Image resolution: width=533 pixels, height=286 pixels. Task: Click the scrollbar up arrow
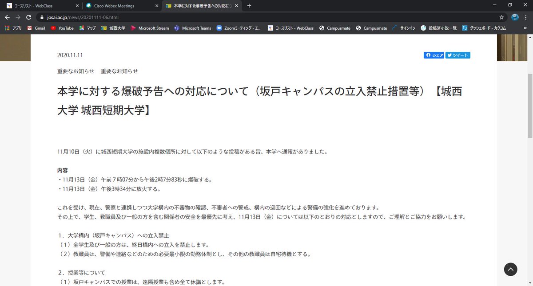click(530, 38)
